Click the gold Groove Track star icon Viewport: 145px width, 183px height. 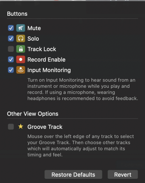[21, 126]
